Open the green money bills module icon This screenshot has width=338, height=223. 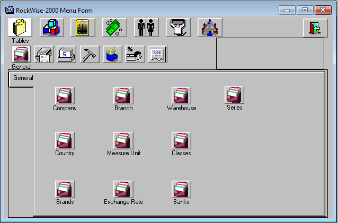point(114,28)
